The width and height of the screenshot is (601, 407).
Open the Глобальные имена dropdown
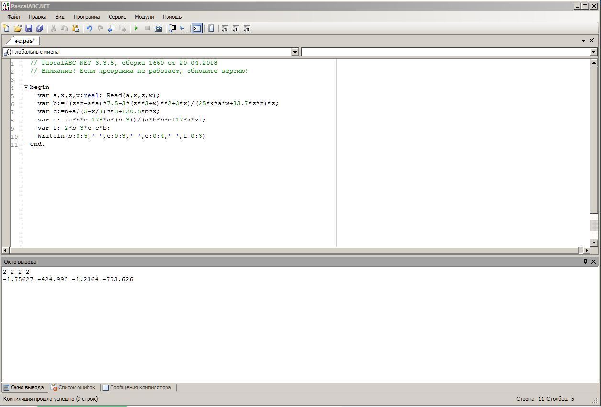295,52
